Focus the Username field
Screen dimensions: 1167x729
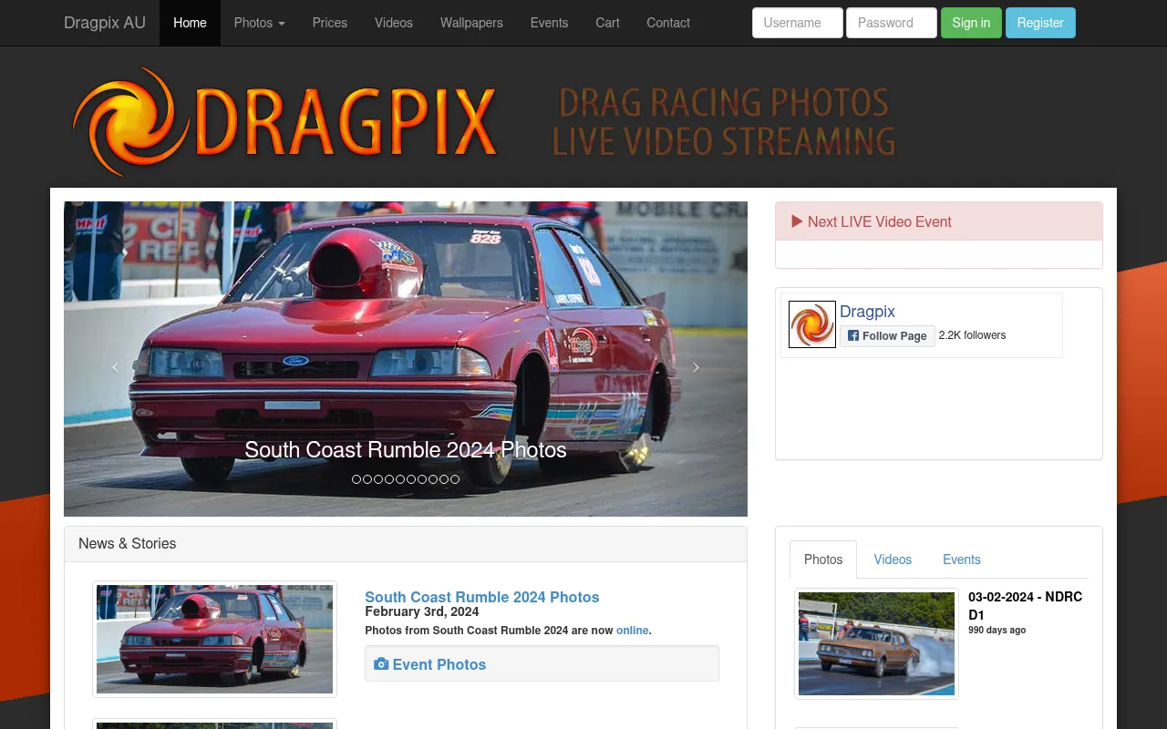798,23
